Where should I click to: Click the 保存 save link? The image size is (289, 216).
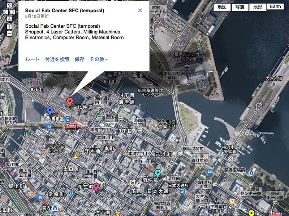coord(79,59)
